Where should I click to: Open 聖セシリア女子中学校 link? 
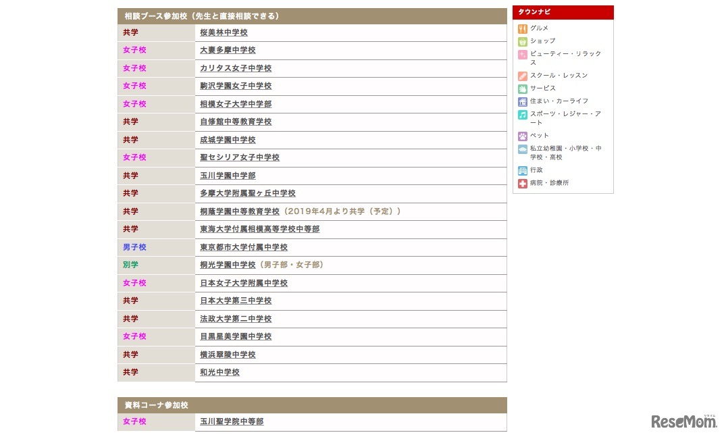click(240, 157)
